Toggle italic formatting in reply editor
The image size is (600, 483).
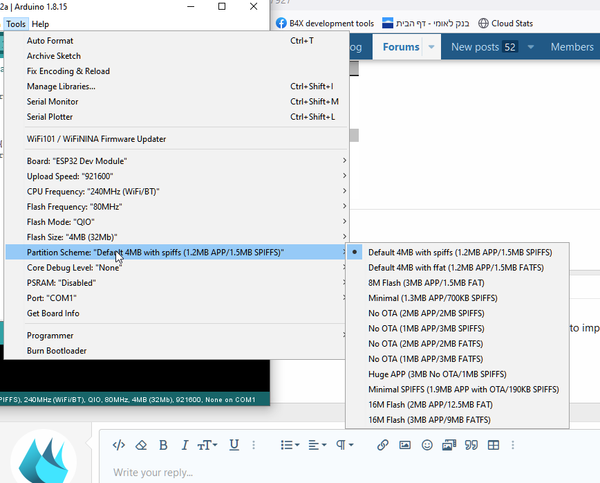click(185, 445)
